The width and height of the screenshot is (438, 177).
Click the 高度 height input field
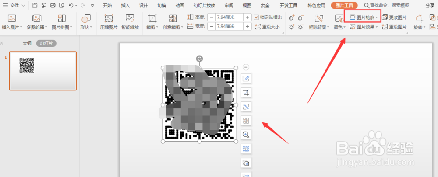[x=229, y=17]
